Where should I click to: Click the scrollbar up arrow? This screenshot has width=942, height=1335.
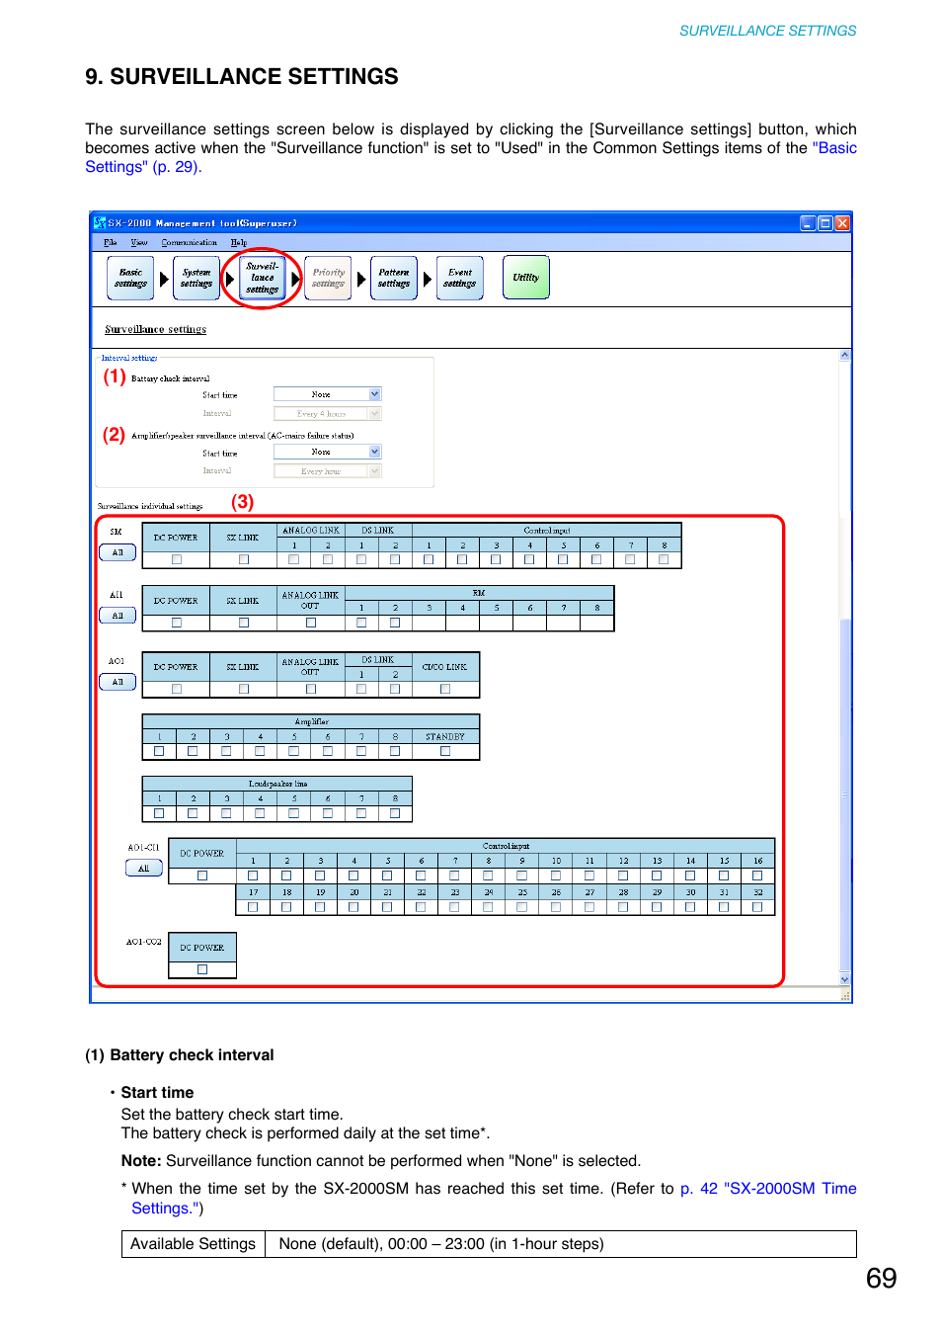pyautogui.click(x=845, y=356)
